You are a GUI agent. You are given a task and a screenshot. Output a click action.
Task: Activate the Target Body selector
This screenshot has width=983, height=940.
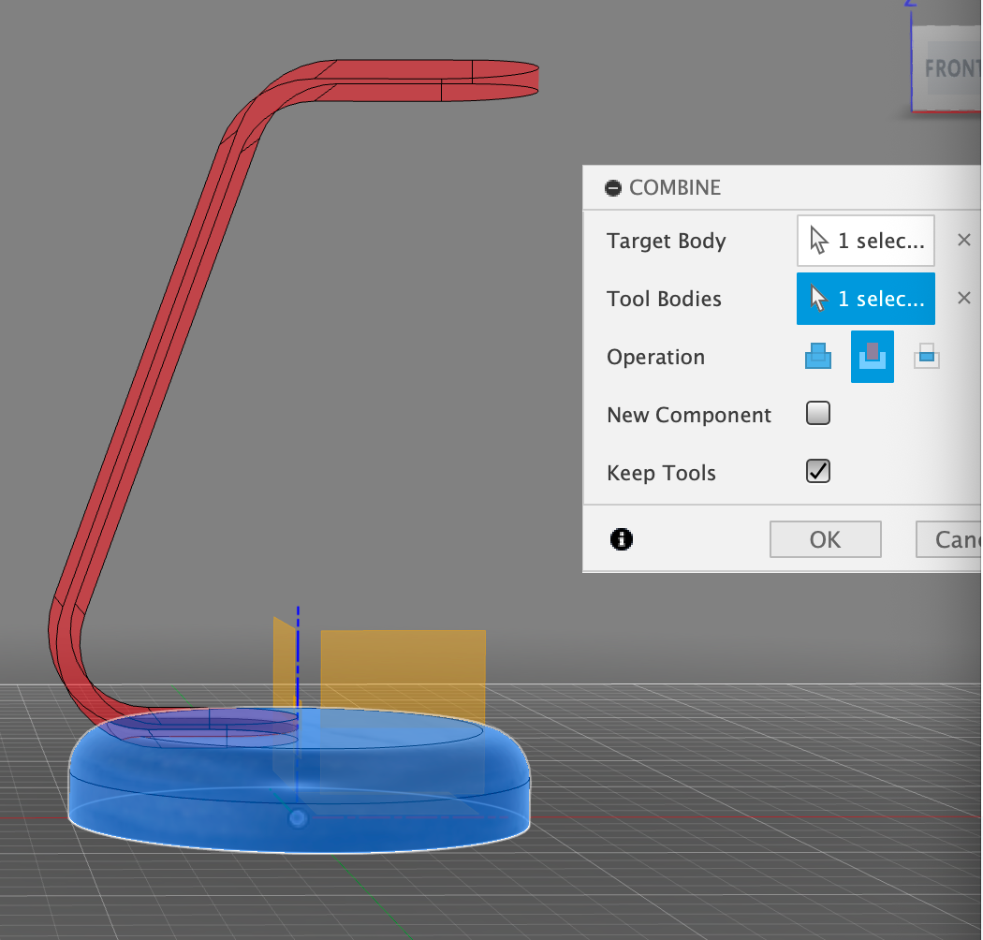point(865,241)
